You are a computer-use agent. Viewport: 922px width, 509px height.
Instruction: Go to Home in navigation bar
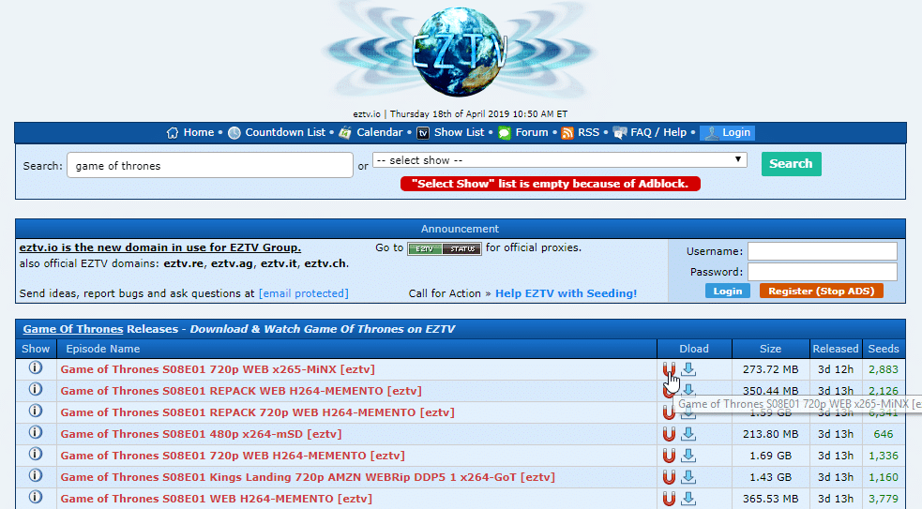[199, 132]
